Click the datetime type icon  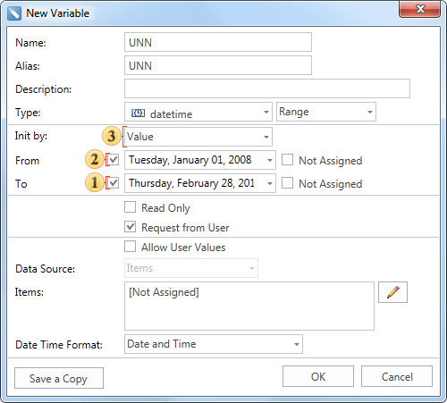click(138, 113)
